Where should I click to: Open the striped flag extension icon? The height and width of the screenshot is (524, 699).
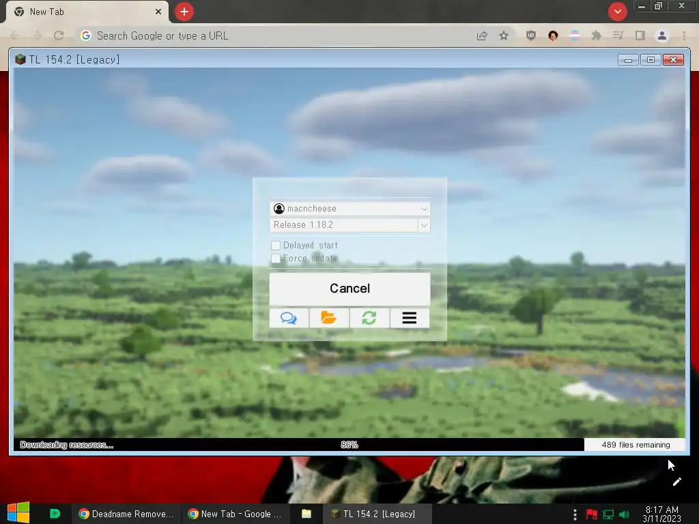click(x=575, y=35)
